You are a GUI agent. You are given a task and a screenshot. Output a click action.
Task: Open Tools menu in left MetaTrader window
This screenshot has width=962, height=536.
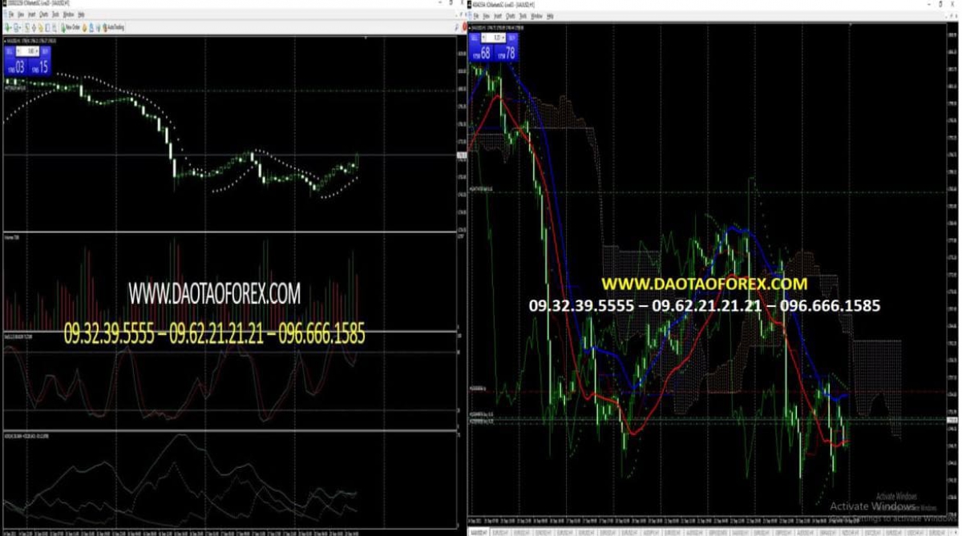pos(55,14)
